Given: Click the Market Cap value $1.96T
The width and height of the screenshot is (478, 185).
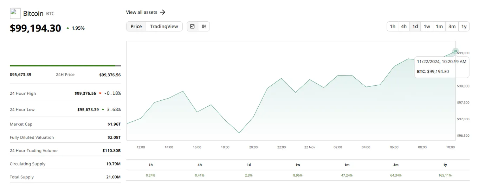Looking at the screenshot, I should coord(114,124).
